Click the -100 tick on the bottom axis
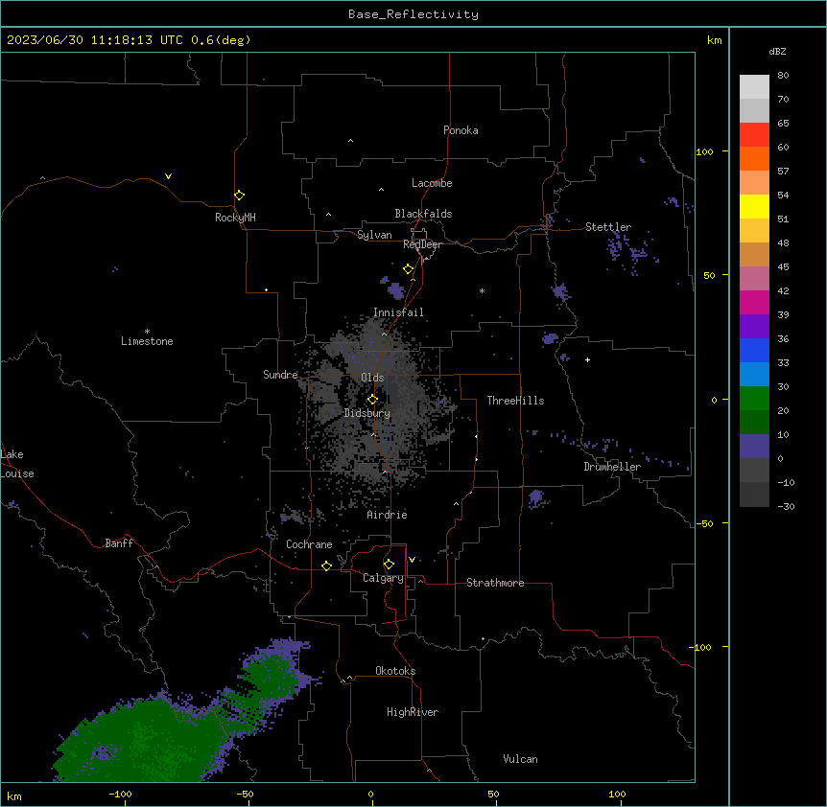827x807 pixels. click(x=121, y=794)
